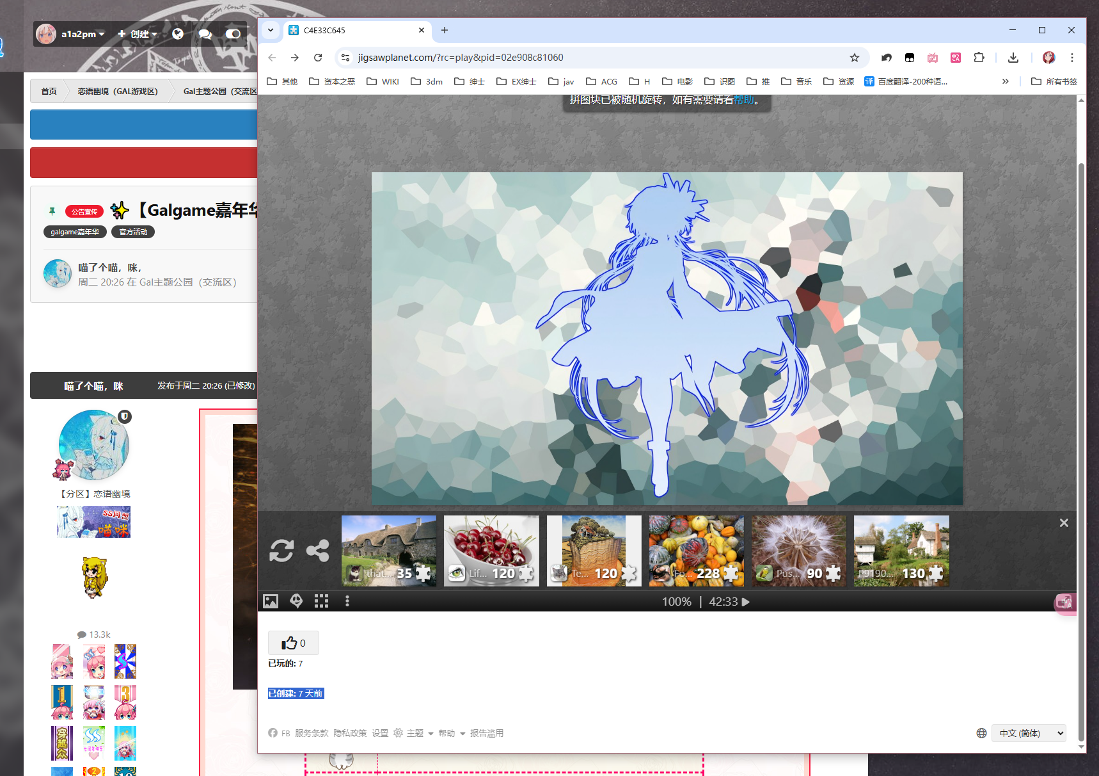Click the site info icon in address bar
The image size is (1099, 776).
click(x=345, y=58)
